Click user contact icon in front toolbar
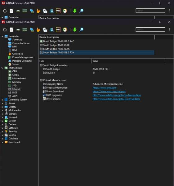The image size is (174, 186). point(51,29)
